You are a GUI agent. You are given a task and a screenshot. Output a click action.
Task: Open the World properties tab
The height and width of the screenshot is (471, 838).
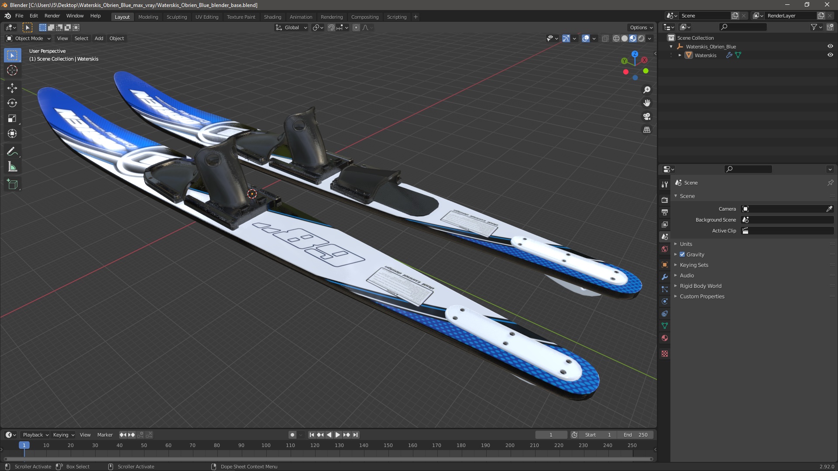point(665,249)
